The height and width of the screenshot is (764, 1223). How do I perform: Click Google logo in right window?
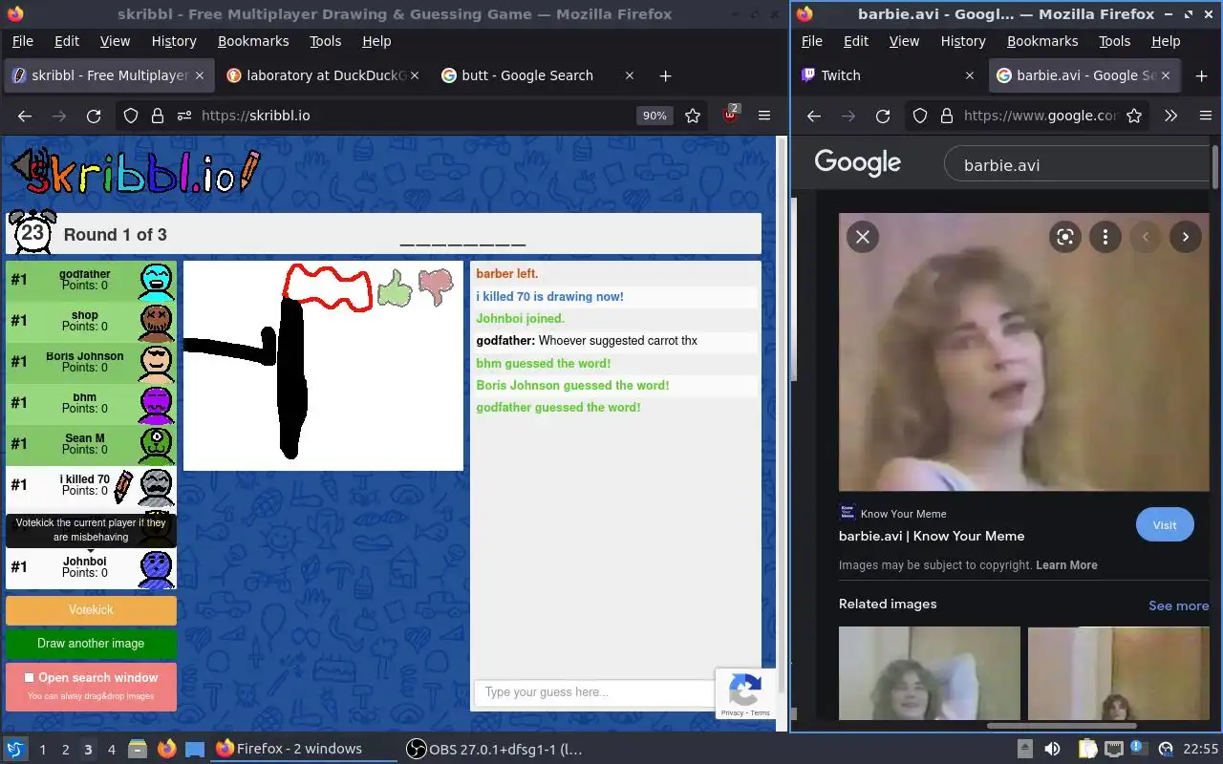(x=857, y=163)
